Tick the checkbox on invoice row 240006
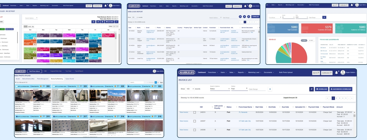 point(195,130)
